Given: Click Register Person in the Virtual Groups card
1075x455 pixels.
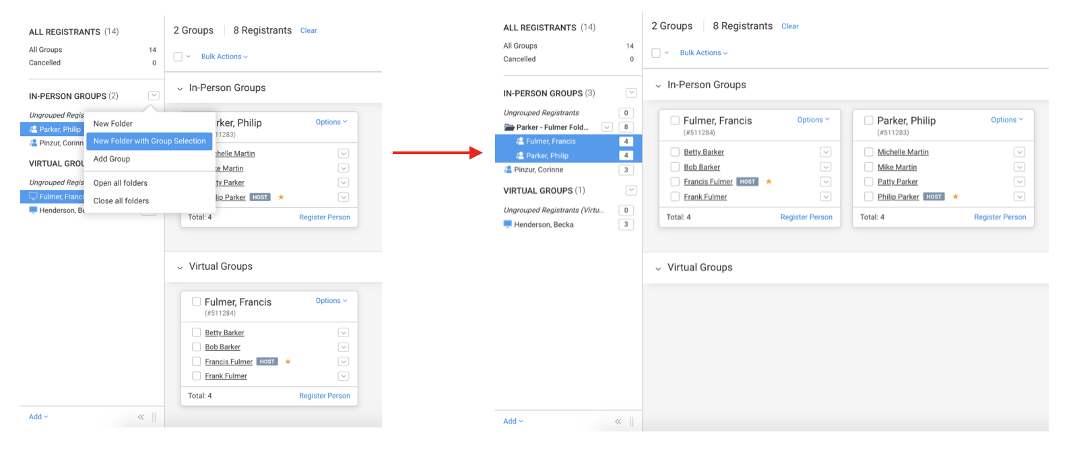Looking at the screenshot, I should tap(325, 396).
